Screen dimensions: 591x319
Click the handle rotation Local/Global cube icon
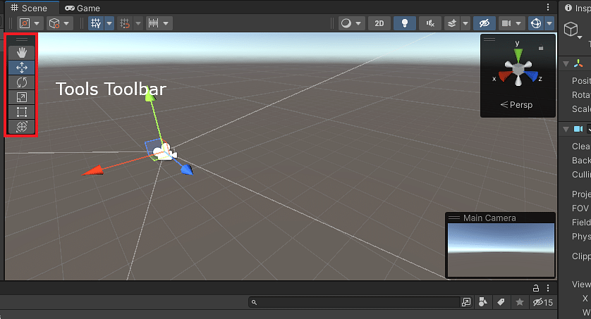pos(54,23)
